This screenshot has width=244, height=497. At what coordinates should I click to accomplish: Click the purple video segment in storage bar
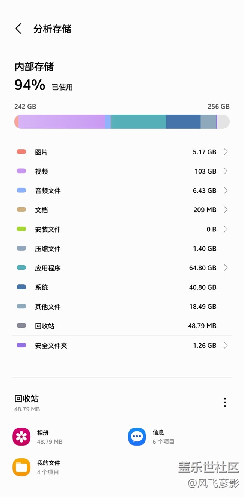62,122
